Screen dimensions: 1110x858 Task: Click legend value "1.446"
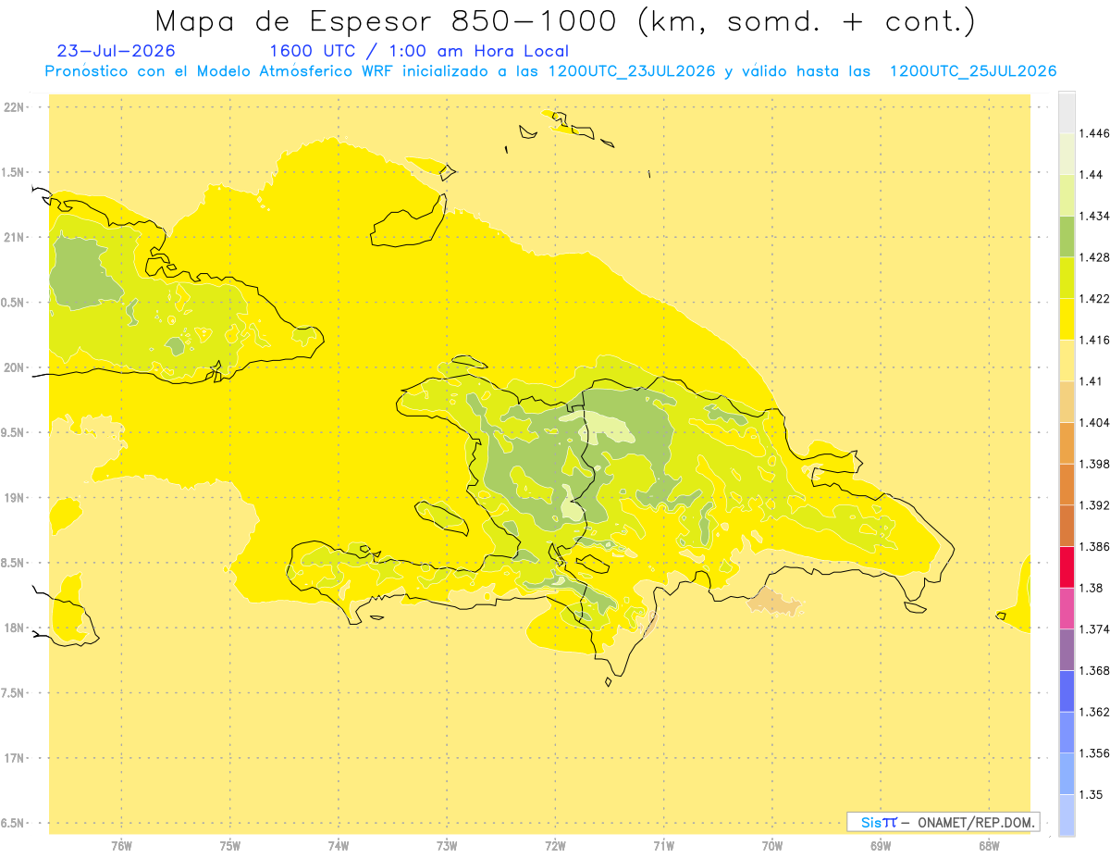1094,133
